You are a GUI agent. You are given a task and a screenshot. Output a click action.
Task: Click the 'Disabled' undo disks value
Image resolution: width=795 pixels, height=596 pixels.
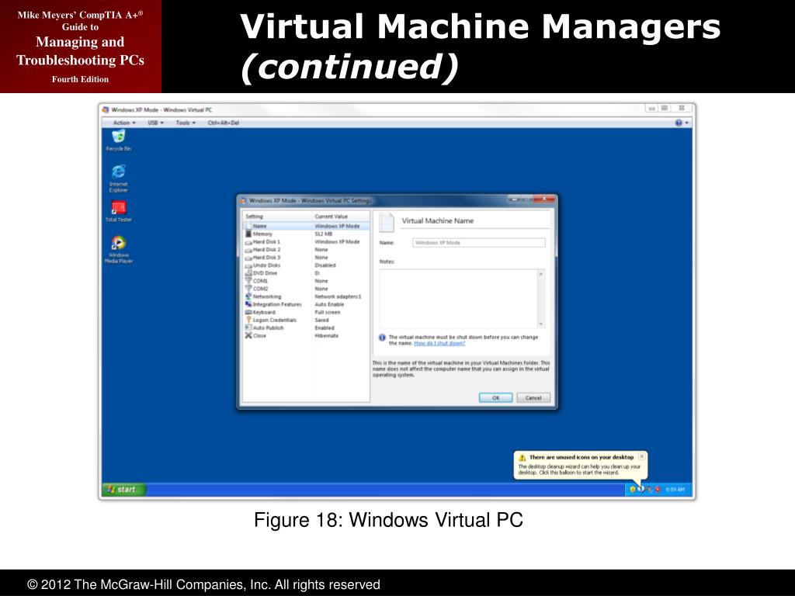(x=325, y=265)
